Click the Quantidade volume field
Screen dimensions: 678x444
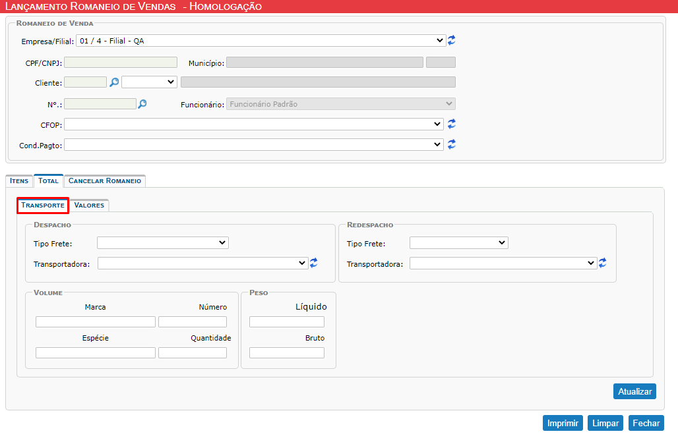pos(193,353)
